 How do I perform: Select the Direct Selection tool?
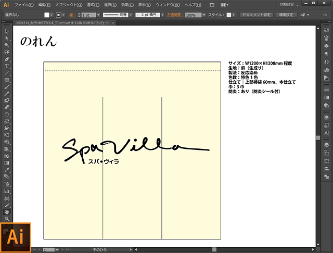(x=7, y=38)
